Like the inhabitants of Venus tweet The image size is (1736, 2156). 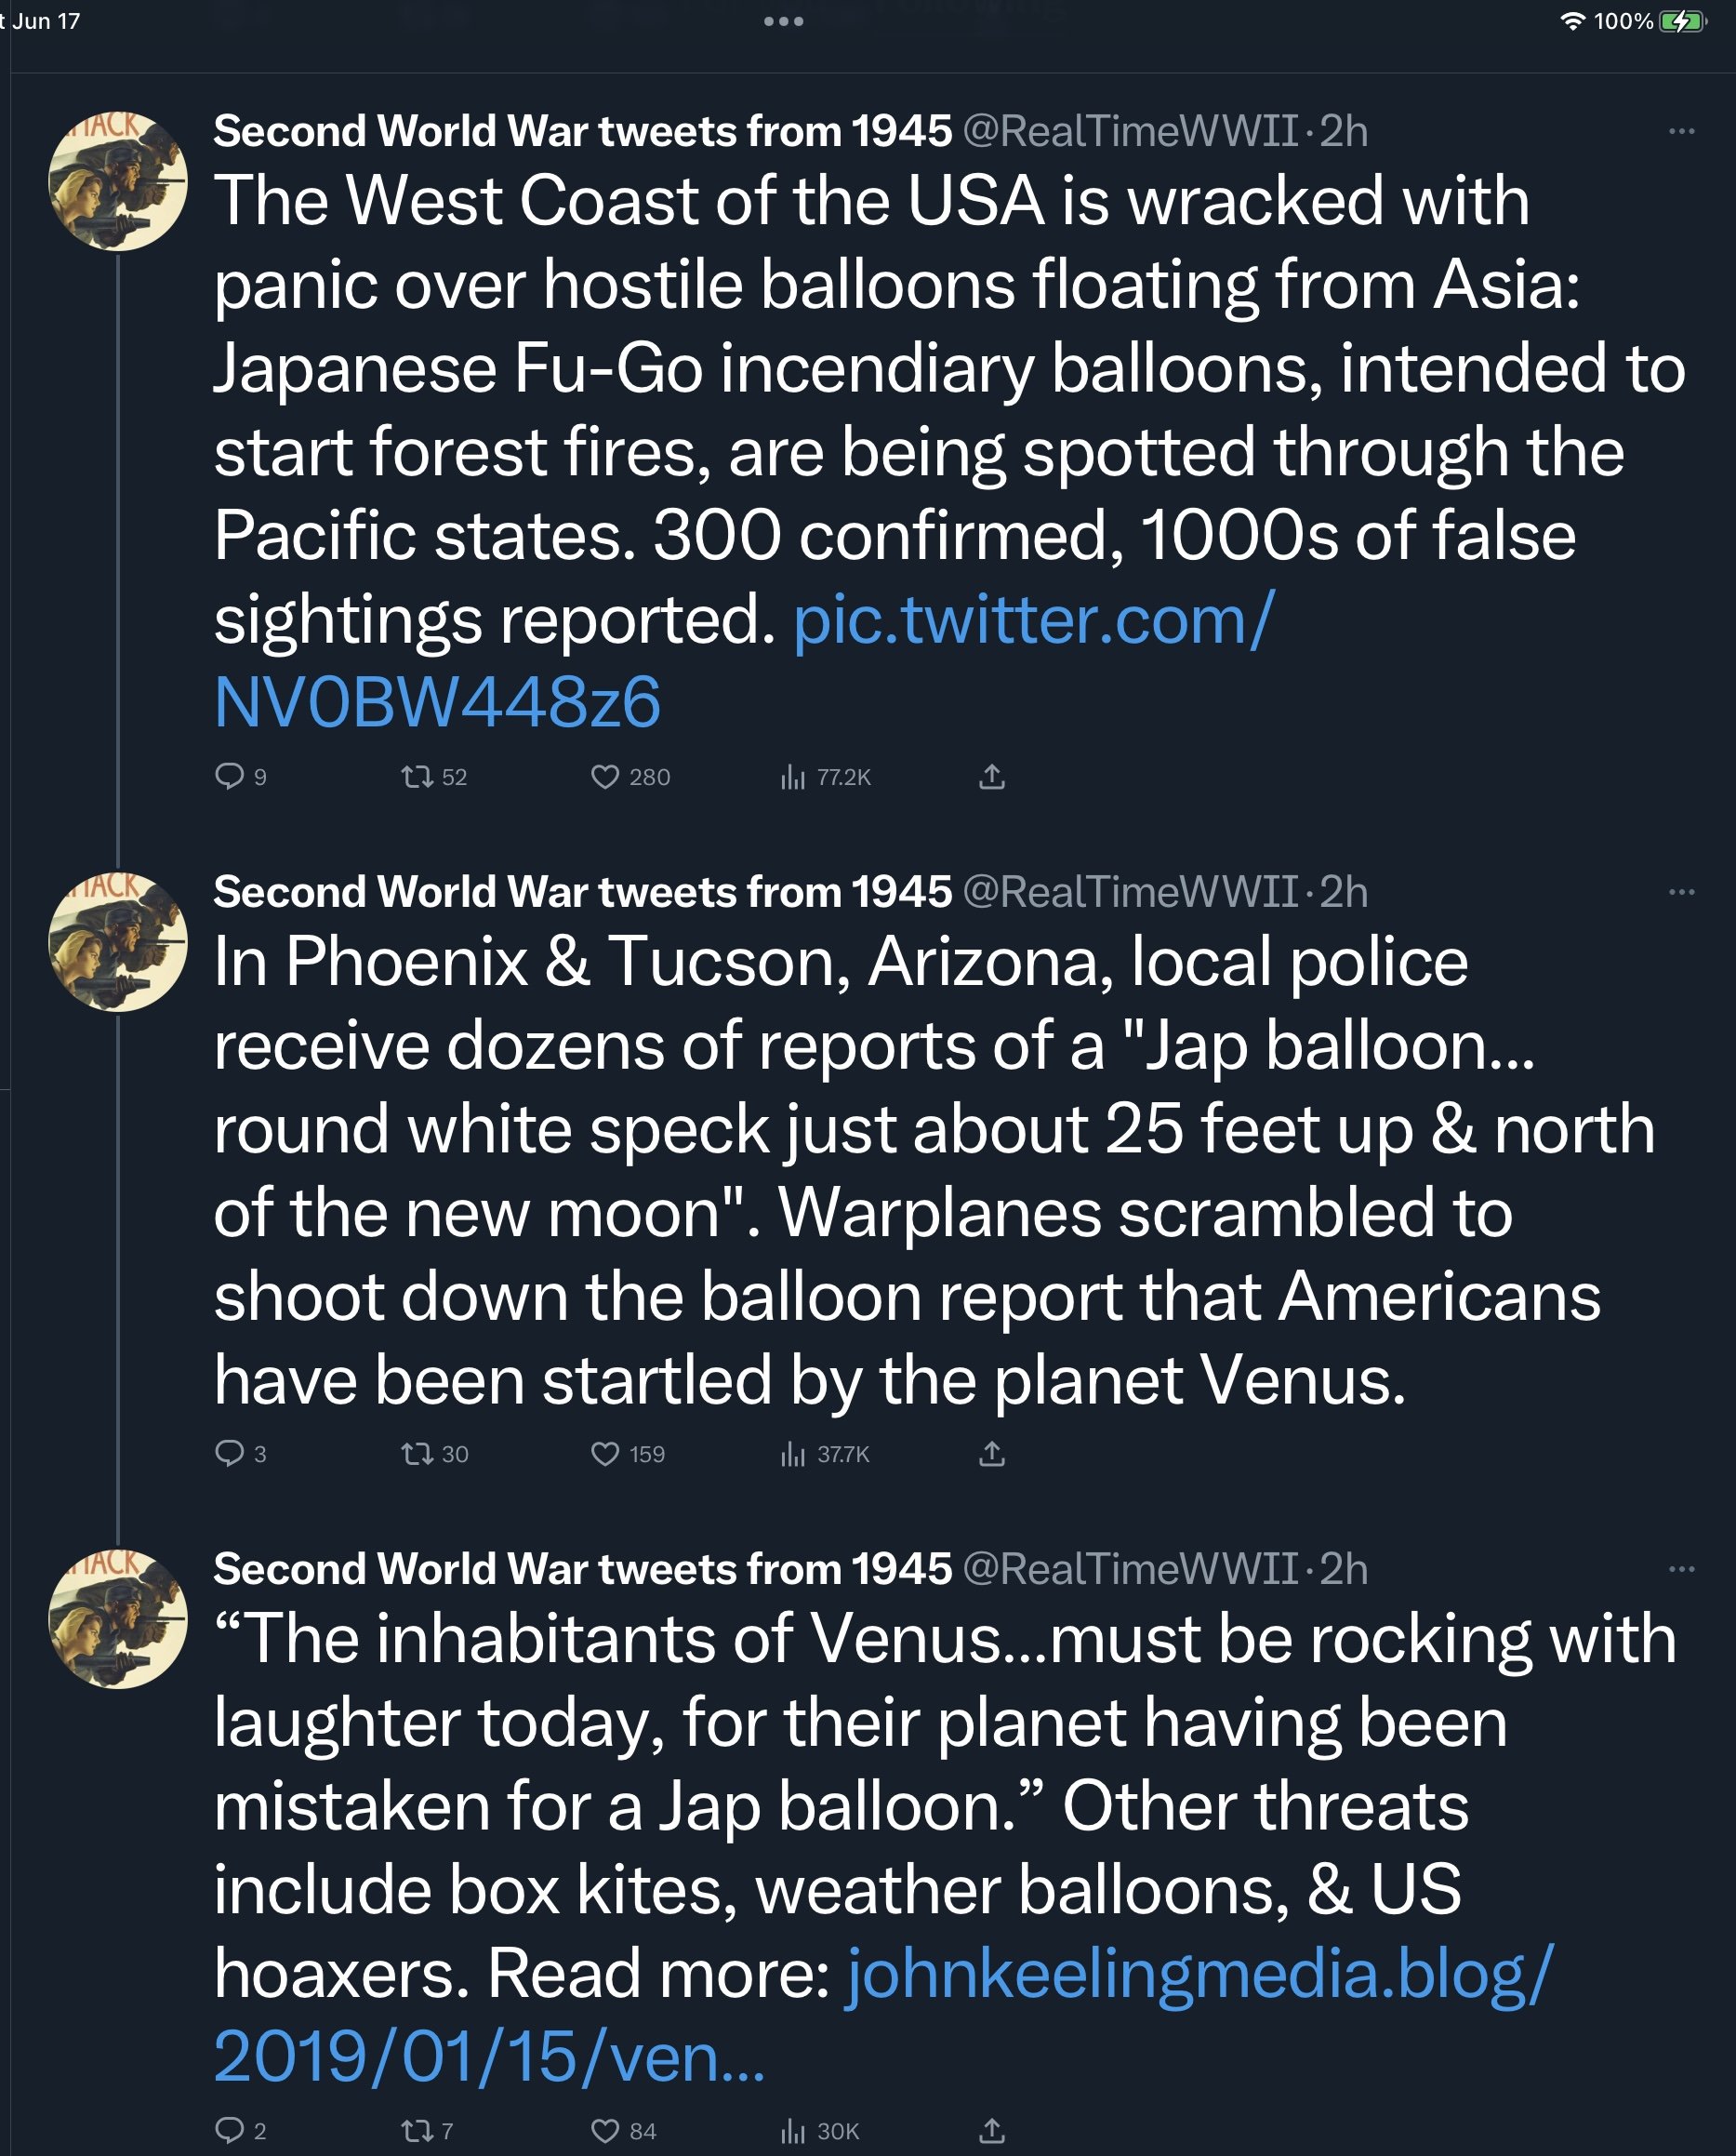[x=605, y=2130]
